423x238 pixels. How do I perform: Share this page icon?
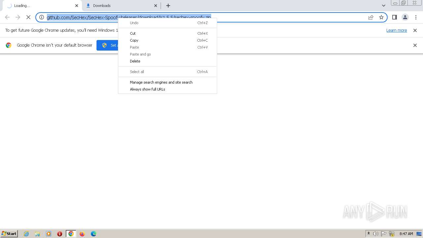(x=371, y=17)
